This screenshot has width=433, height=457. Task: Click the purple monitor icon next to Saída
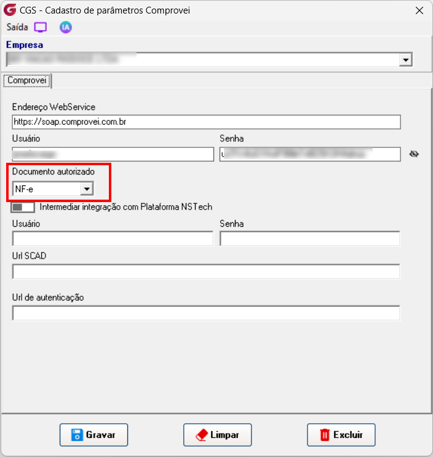pos(40,28)
